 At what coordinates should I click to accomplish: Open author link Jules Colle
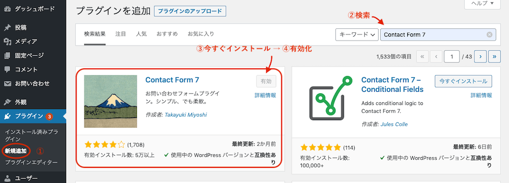394,124
